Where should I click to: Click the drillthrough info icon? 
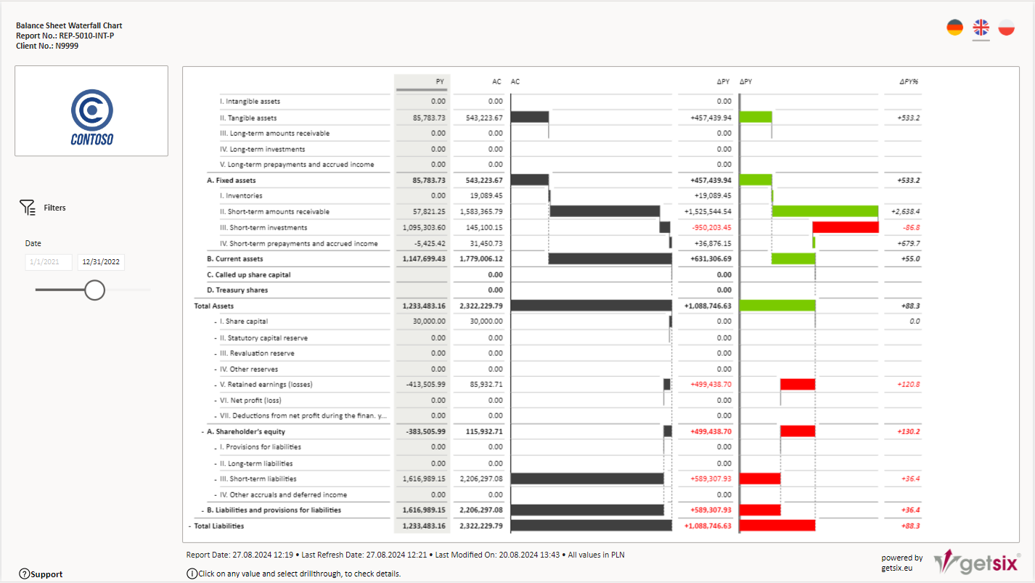coord(192,574)
